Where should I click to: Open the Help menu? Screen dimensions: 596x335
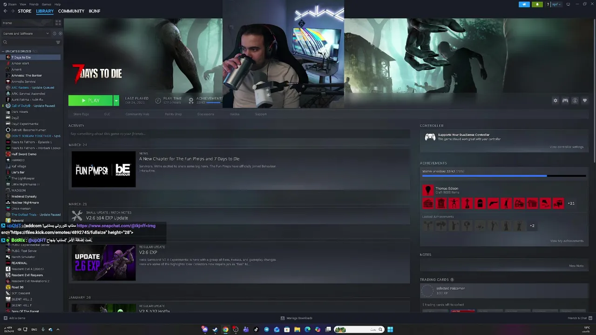57,4
